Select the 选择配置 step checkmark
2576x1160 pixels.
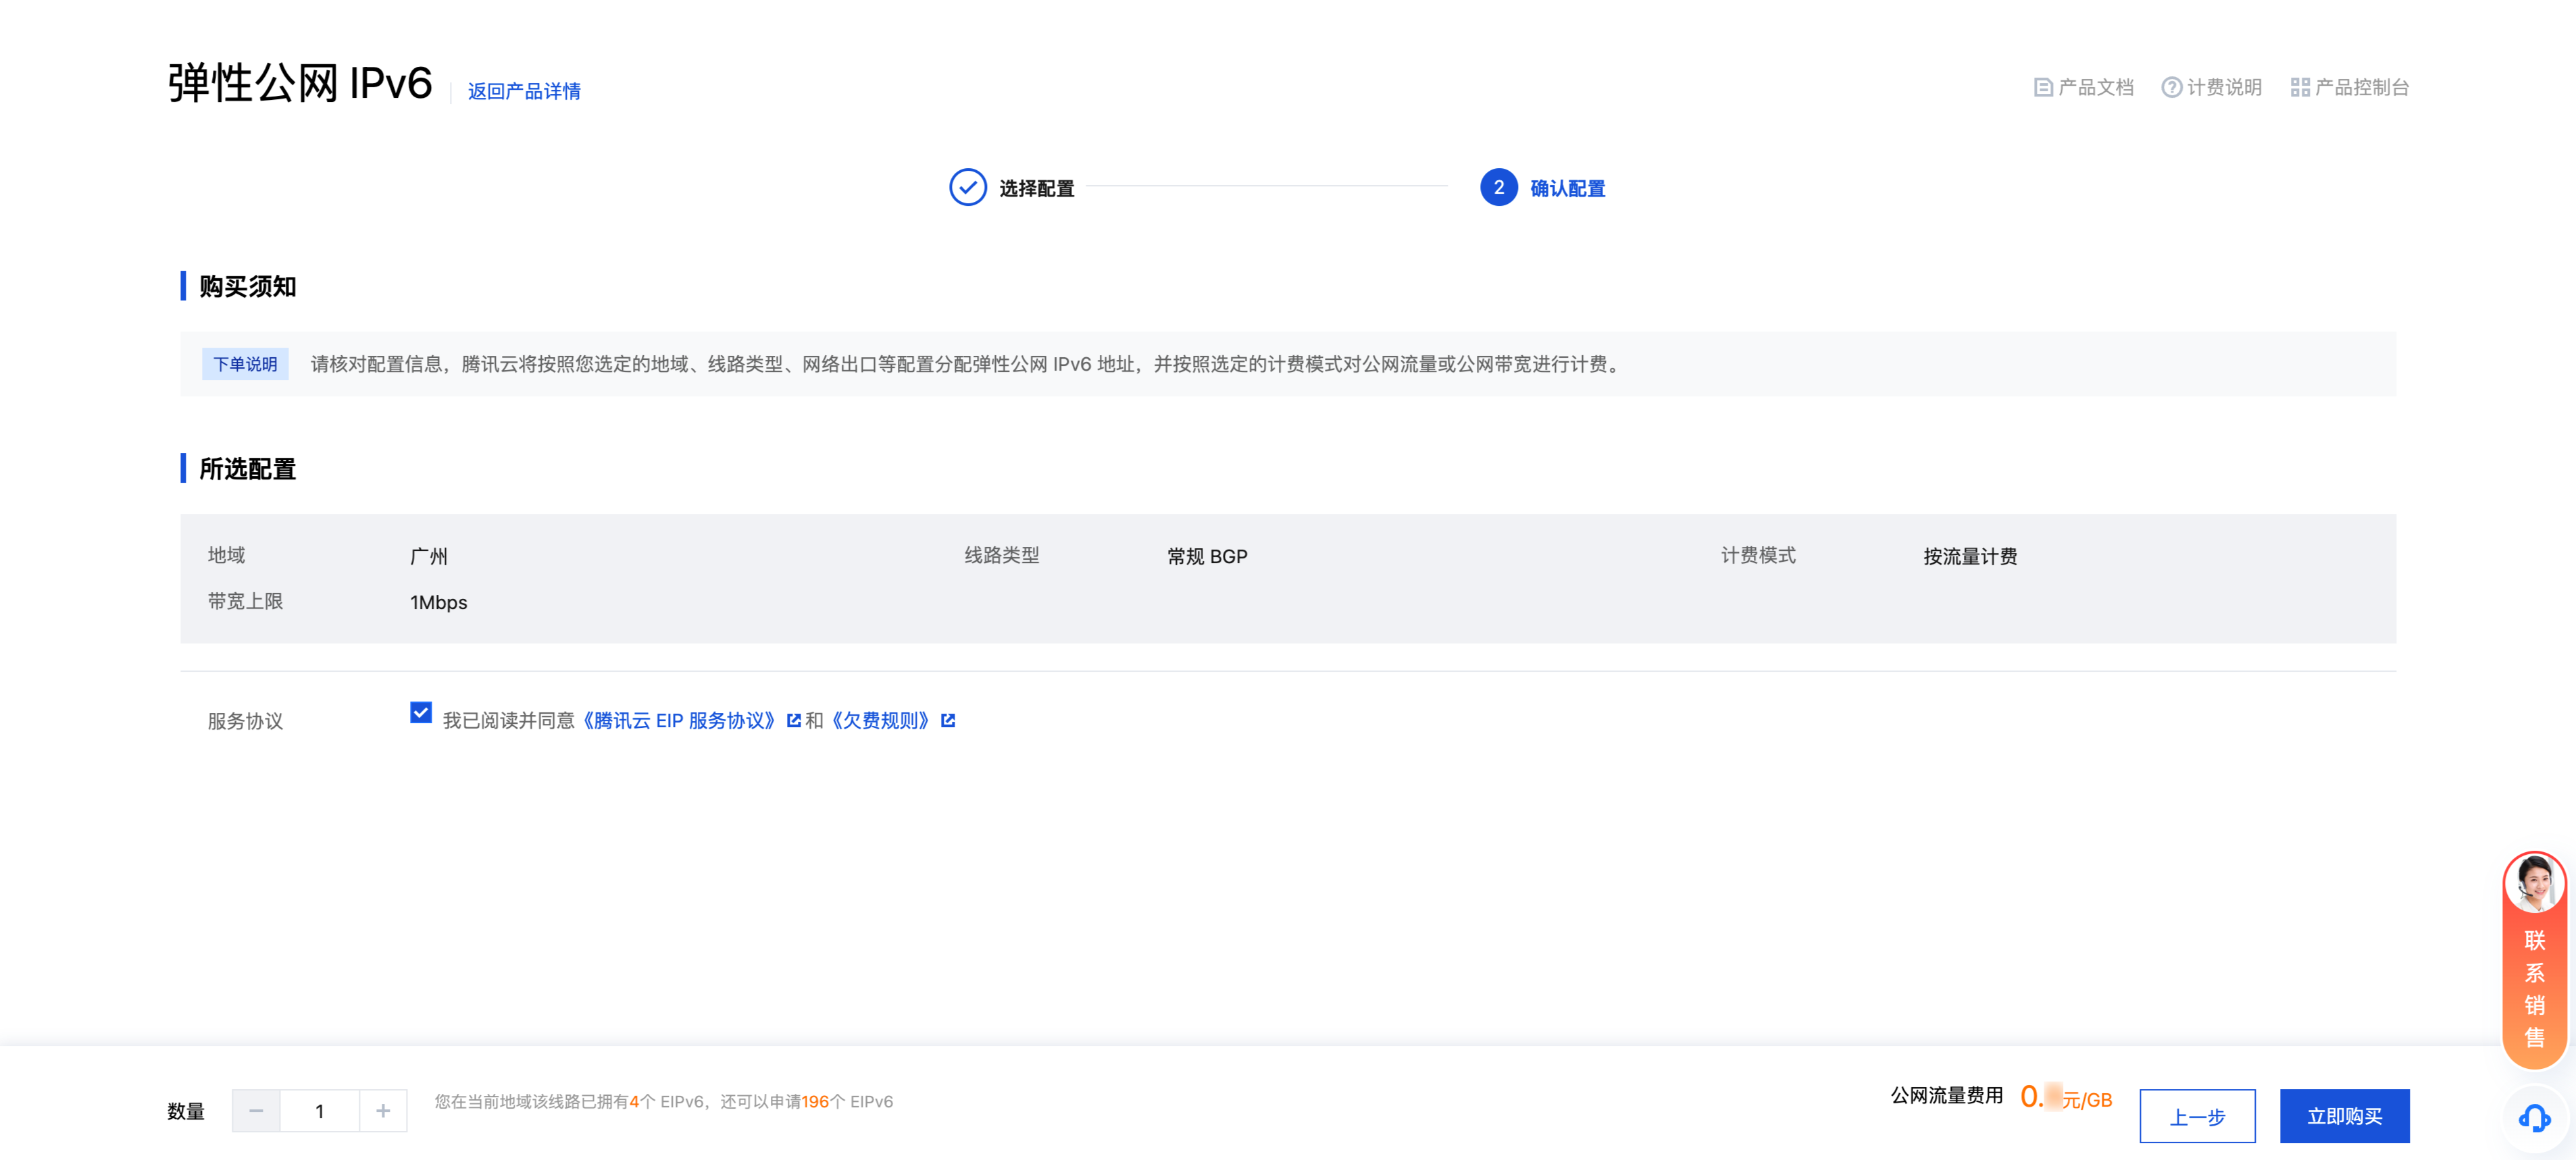point(967,187)
